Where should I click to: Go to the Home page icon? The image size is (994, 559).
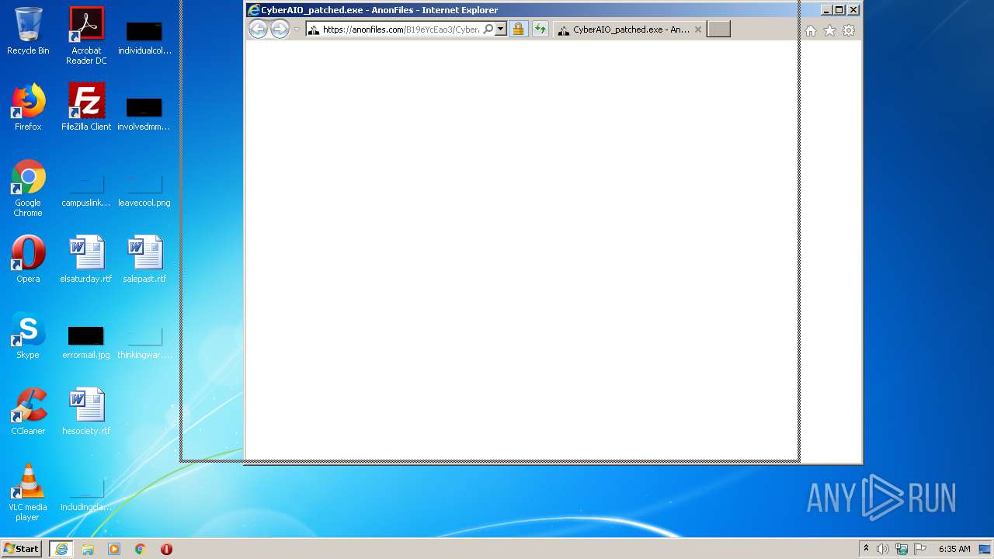[811, 30]
